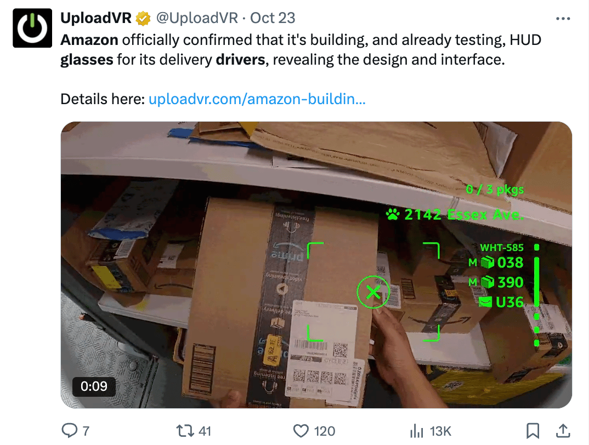
Task: Open the share upload arrow icon
Action: click(563, 431)
